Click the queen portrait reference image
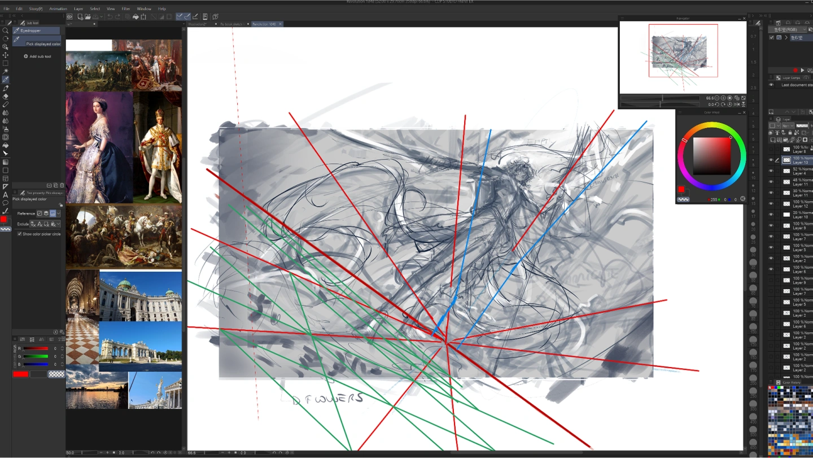Screen dimensions: 813x458 [99, 147]
